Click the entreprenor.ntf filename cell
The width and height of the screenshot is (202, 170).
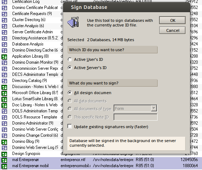(x=73, y=160)
